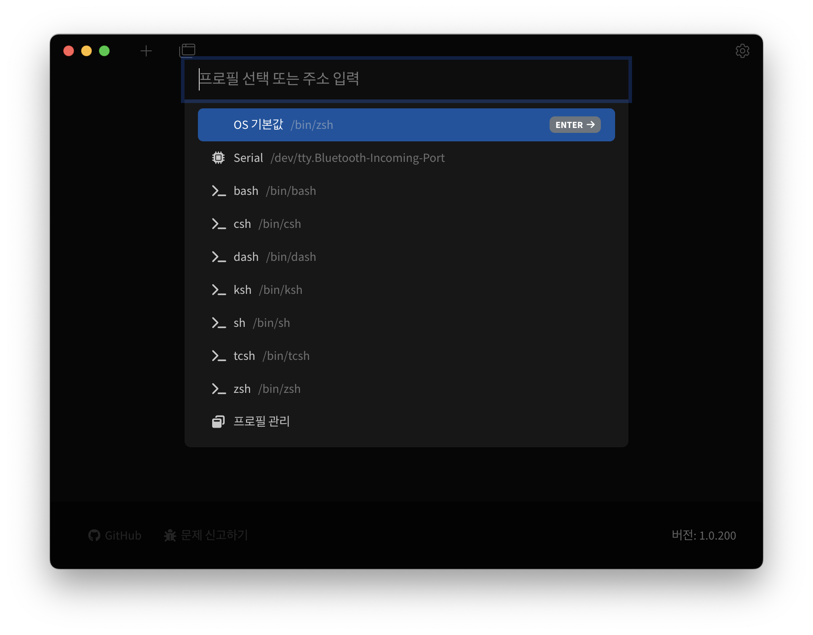Viewport: 813px width, 635px height.
Task: Open settings with the gear icon
Action: (x=742, y=51)
